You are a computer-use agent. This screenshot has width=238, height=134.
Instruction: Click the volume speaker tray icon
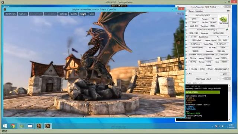(223, 126)
